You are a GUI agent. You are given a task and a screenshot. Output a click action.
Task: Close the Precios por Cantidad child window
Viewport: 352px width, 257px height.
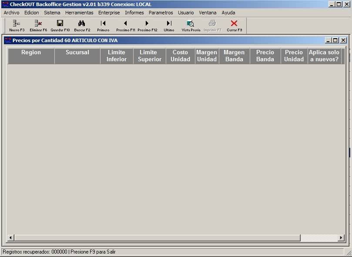pyautogui.click(x=343, y=40)
